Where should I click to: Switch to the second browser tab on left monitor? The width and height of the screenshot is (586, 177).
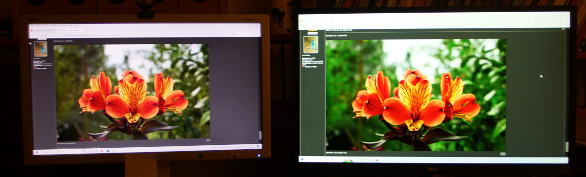click(71, 30)
